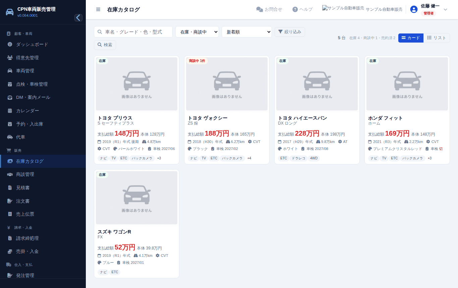Open 見積書 from the sidebar

[x=43, y=188]
